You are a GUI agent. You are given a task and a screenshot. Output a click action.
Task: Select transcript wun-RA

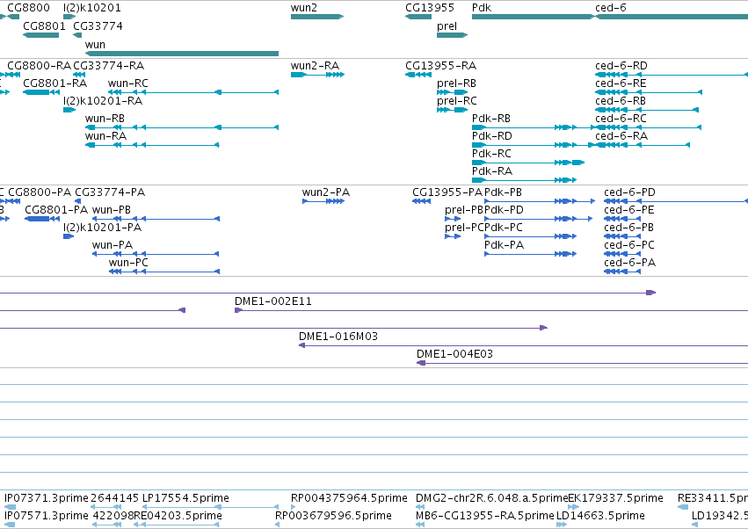point(152,145)
